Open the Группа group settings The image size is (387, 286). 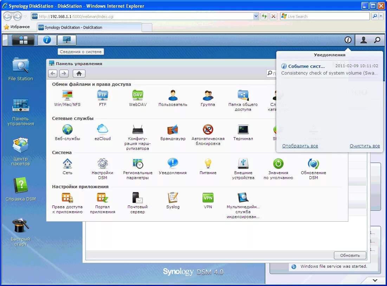[208, 98]
